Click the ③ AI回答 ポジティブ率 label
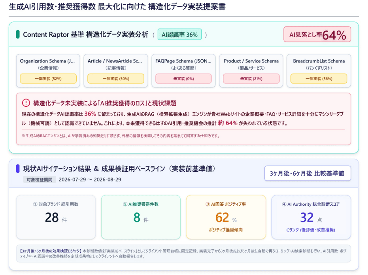This screenshot has height=275, width=368. pos(226,204)
